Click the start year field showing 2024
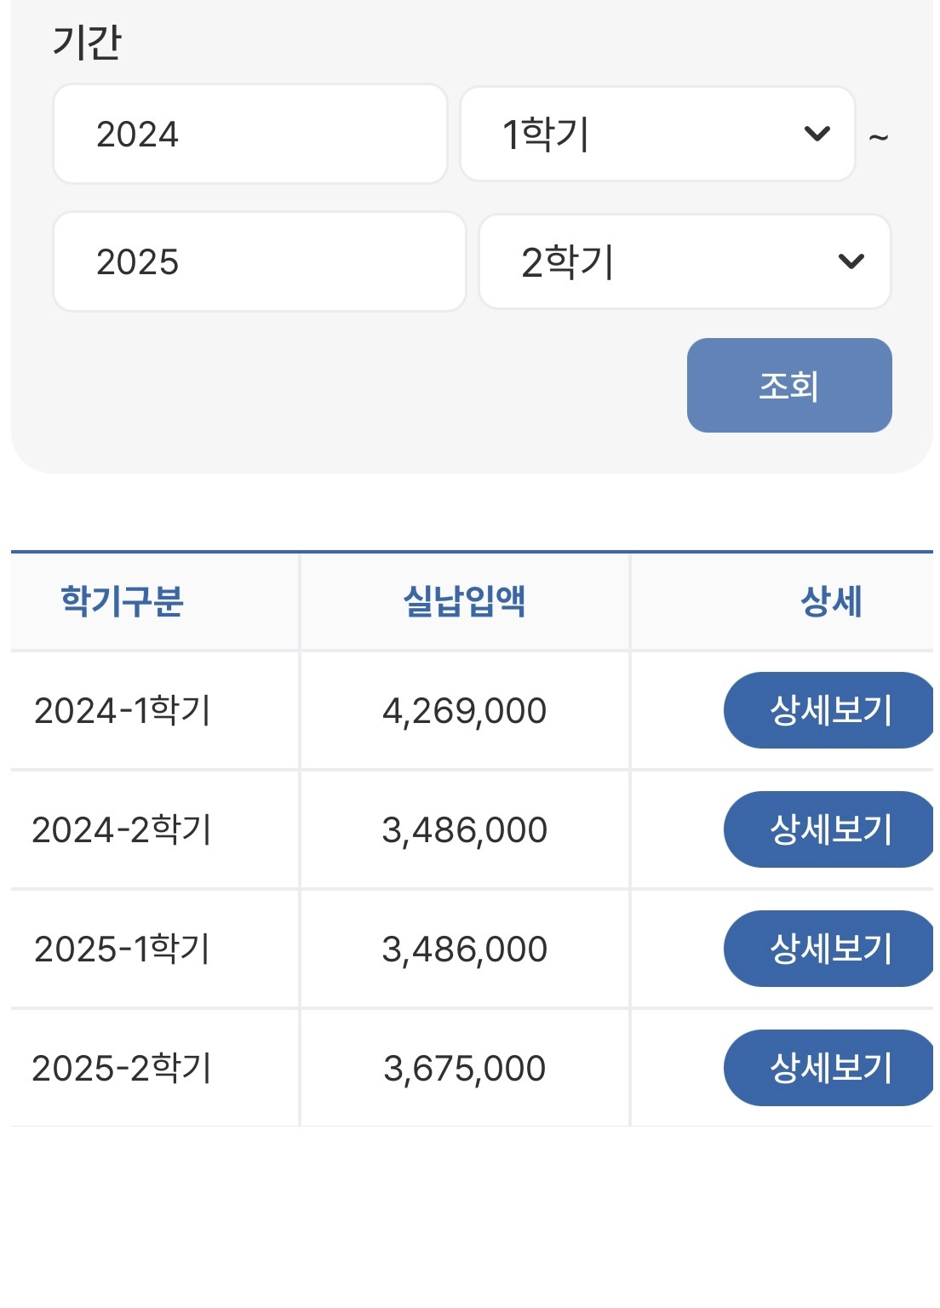940x1308 pixels. pos(250,134)
